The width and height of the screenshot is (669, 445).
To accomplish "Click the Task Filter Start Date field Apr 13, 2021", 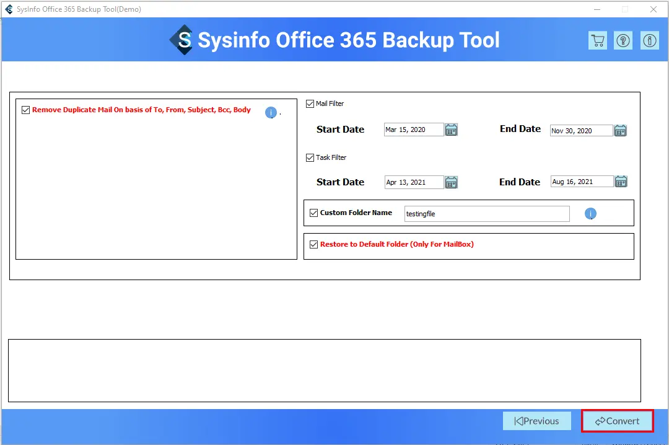I will click(414, 182).
